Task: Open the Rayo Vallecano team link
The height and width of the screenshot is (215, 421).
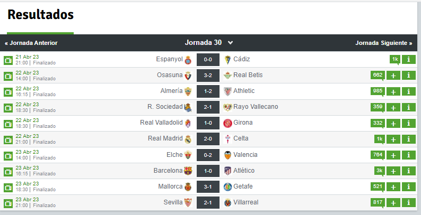Action: (x=256, y=107)
